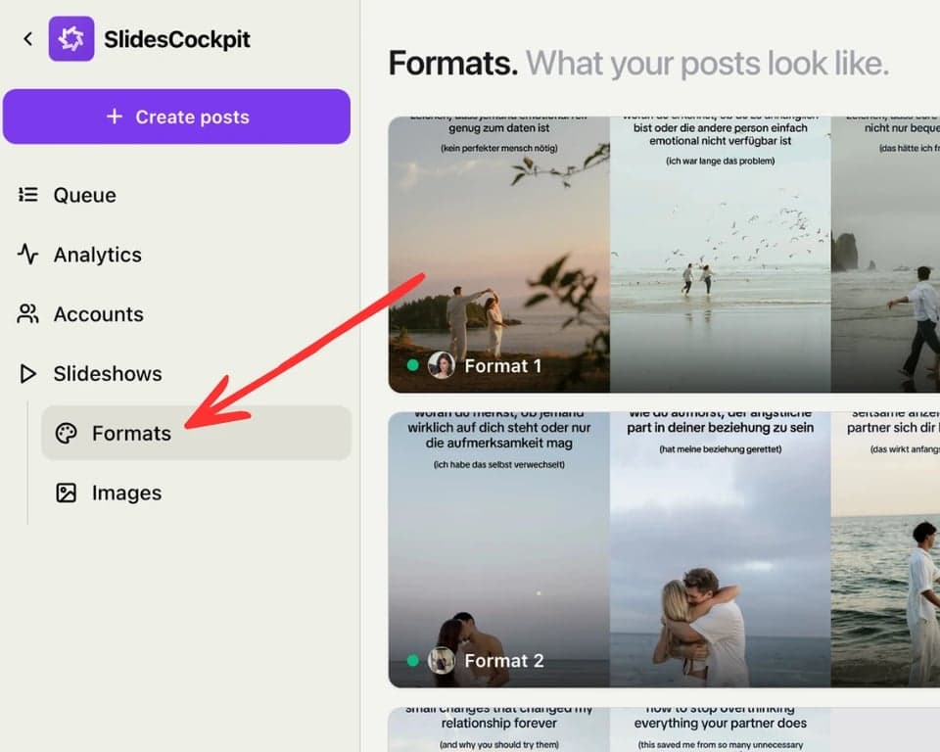
Task: Click the Format 2 label
Action: click(504, 661)
